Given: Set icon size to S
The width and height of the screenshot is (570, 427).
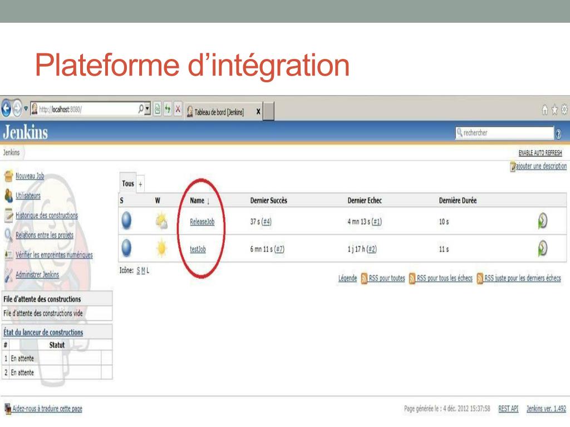Looking at the screenshot, I should click(x=138, y=271).
